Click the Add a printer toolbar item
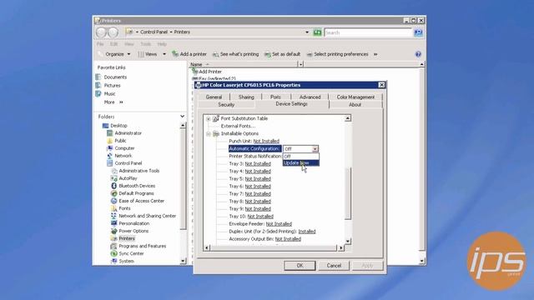 point(189,54)
